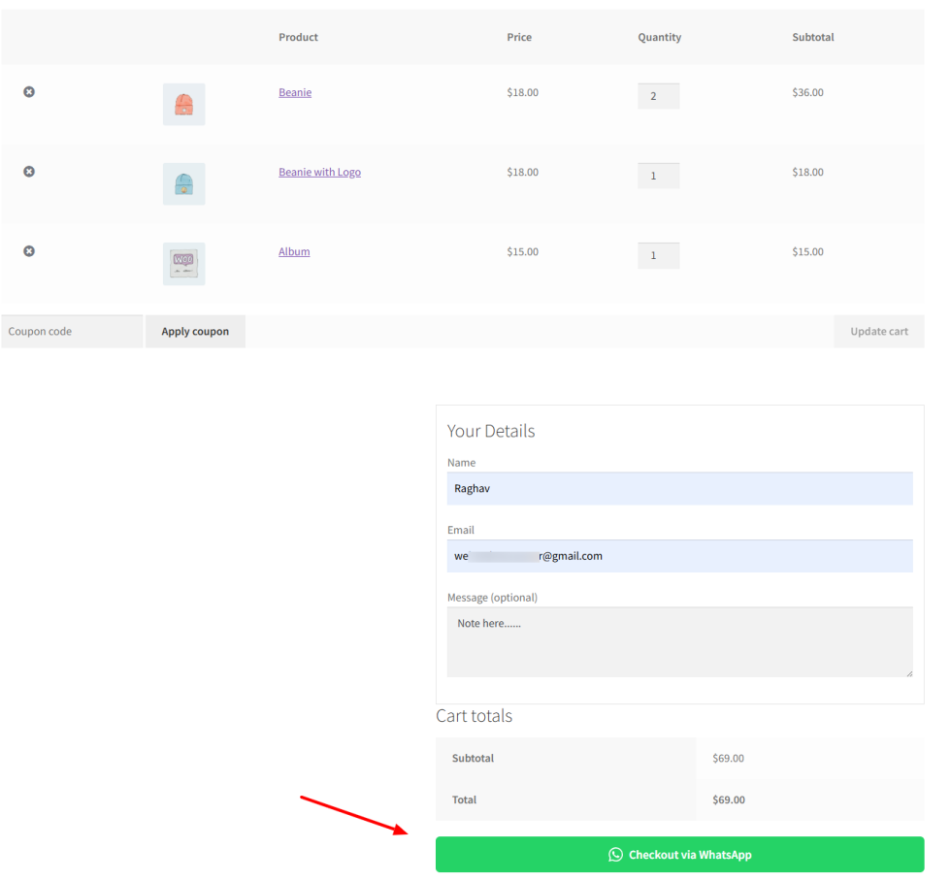Remove the Album from the cart

point(28,250)
